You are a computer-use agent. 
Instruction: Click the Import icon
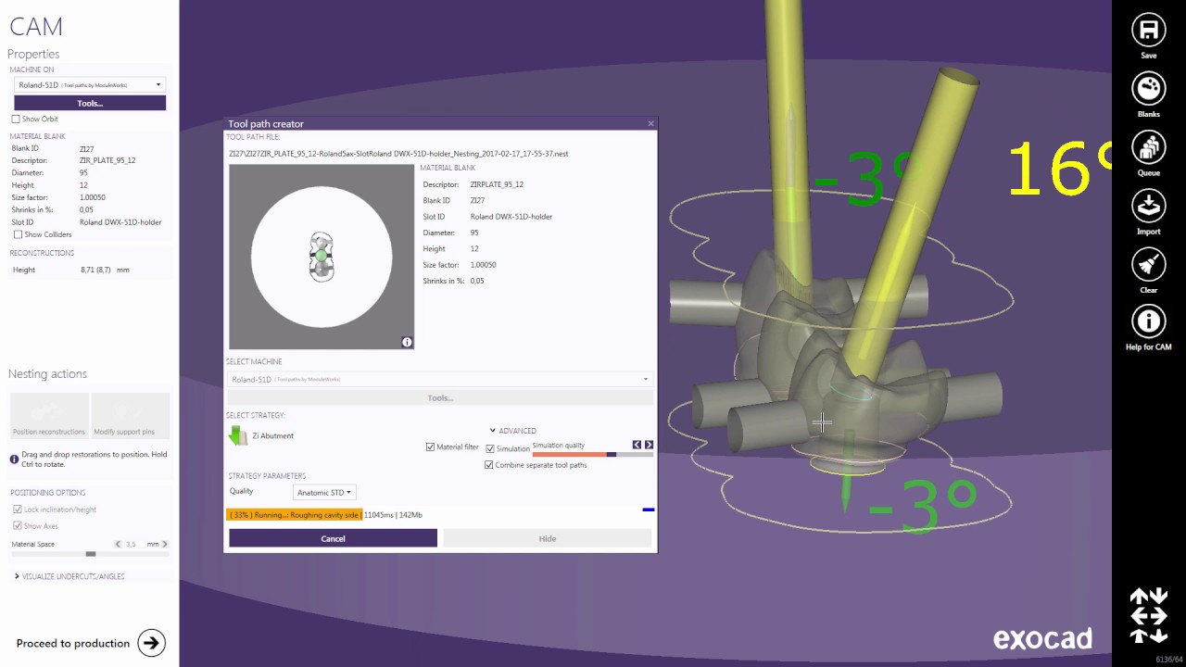click(x=1149, y=206)
